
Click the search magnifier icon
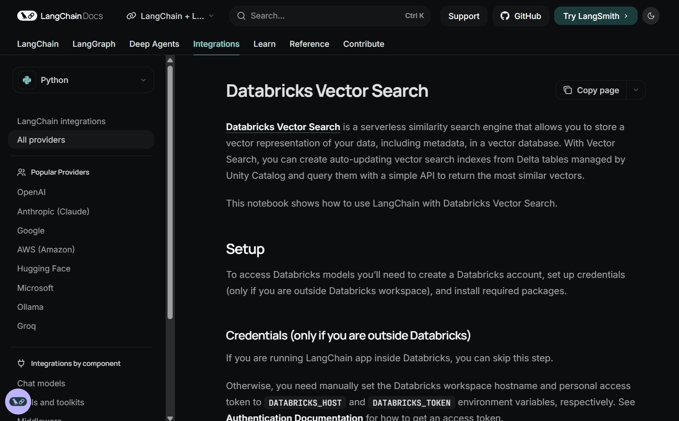[x=241, y=16]
